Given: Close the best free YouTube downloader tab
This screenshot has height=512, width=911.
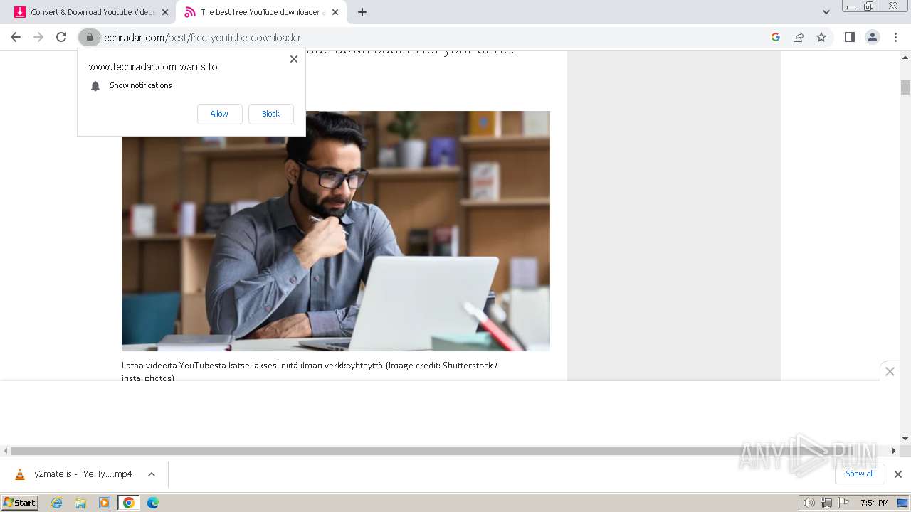Looking at the screenshot, I should [x=335, y=12].
